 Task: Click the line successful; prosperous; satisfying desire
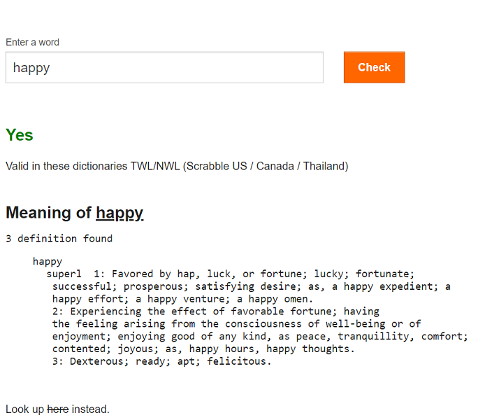251,286
